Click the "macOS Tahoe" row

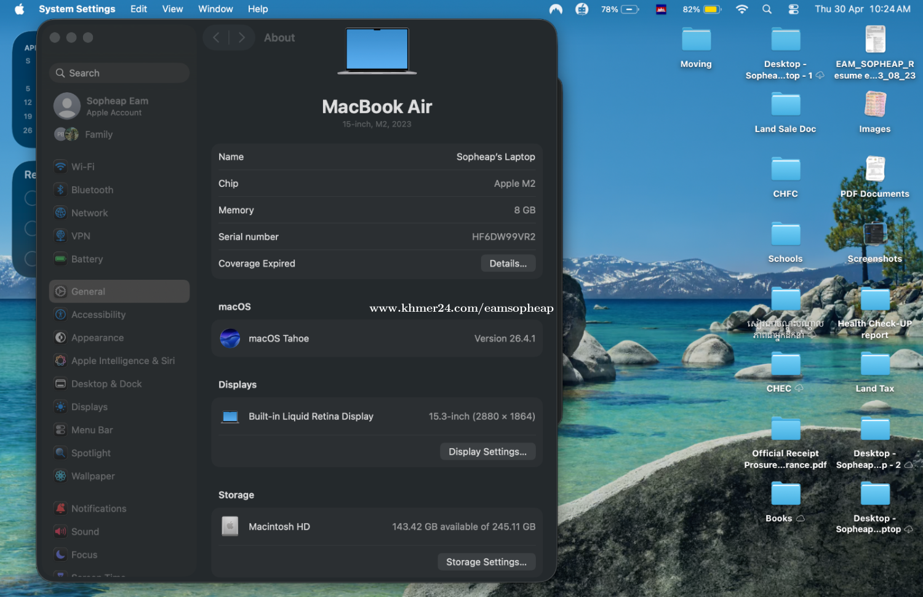coord(377,338)
